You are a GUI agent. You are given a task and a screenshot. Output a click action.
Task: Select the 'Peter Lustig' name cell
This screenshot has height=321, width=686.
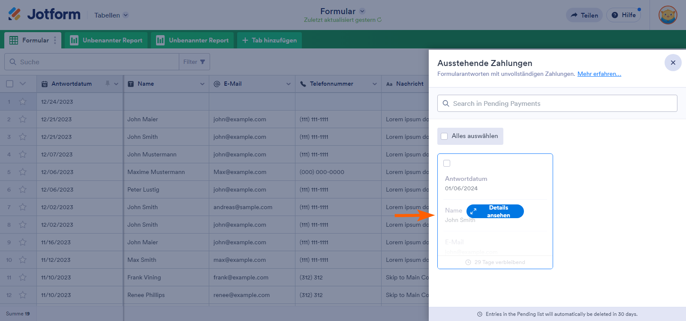click(166, 189)
